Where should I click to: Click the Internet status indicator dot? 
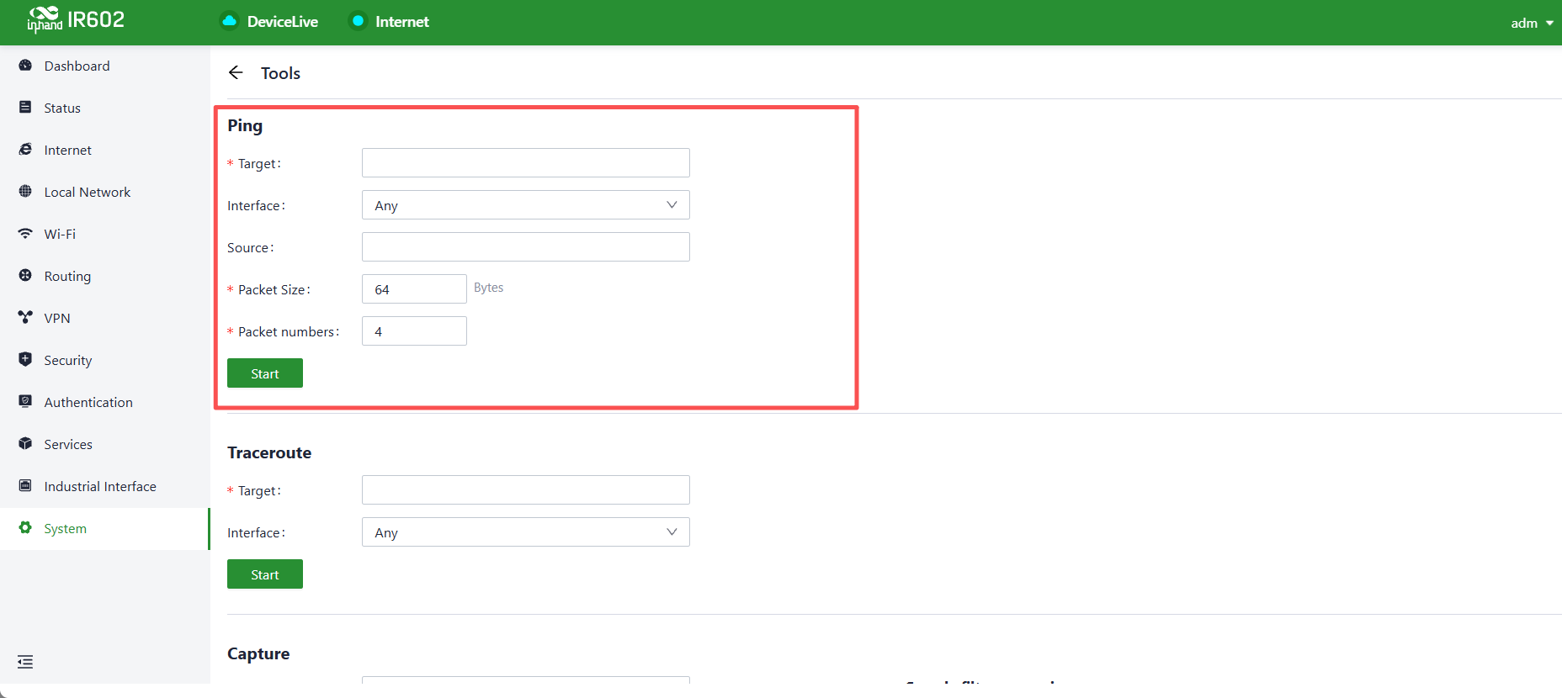(x=358, y=21)
